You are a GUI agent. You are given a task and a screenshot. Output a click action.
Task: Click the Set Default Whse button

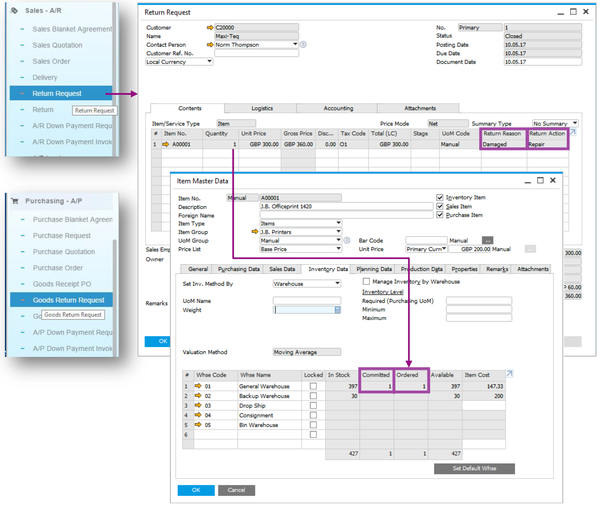click(x=474, y=468)
